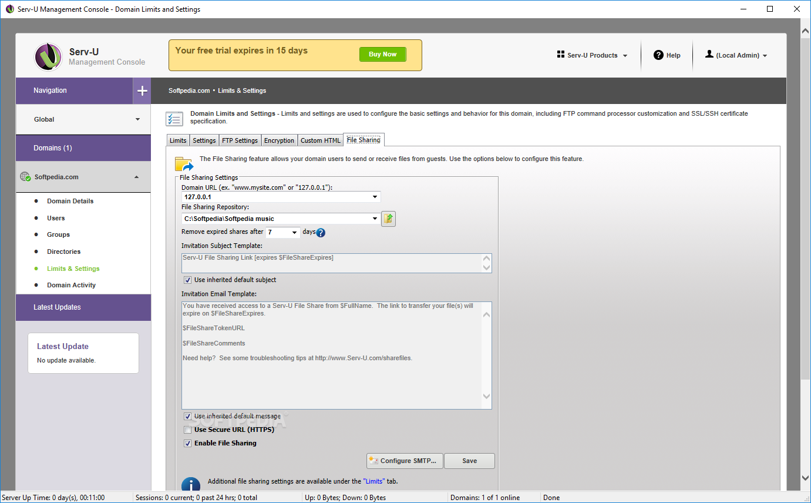Open the Latest Updates section
The width and height of the screenshot is (811, 503).
[x=83, y=307]
